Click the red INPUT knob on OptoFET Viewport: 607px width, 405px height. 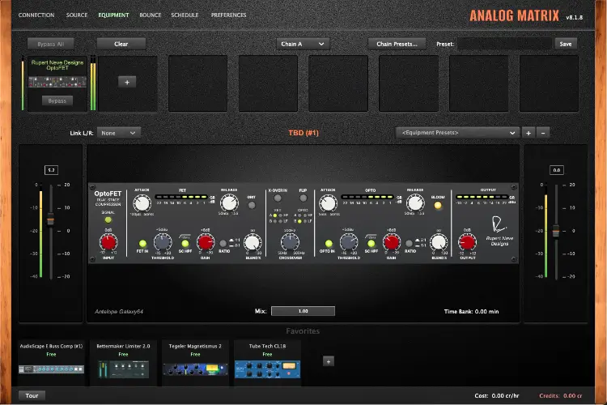coord(108,240)
